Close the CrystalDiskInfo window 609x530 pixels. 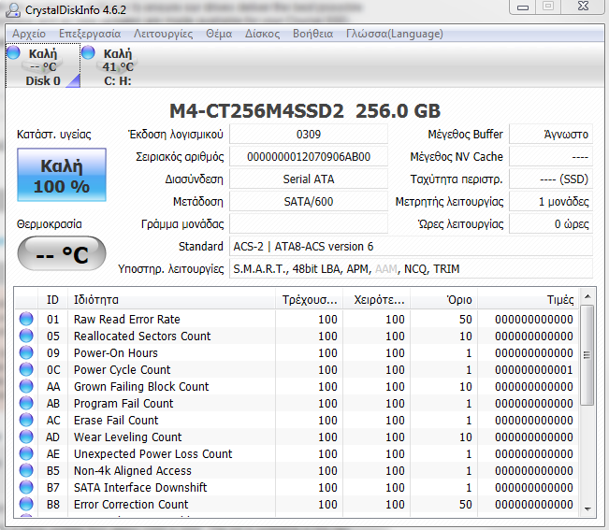(x=583, y=7)
